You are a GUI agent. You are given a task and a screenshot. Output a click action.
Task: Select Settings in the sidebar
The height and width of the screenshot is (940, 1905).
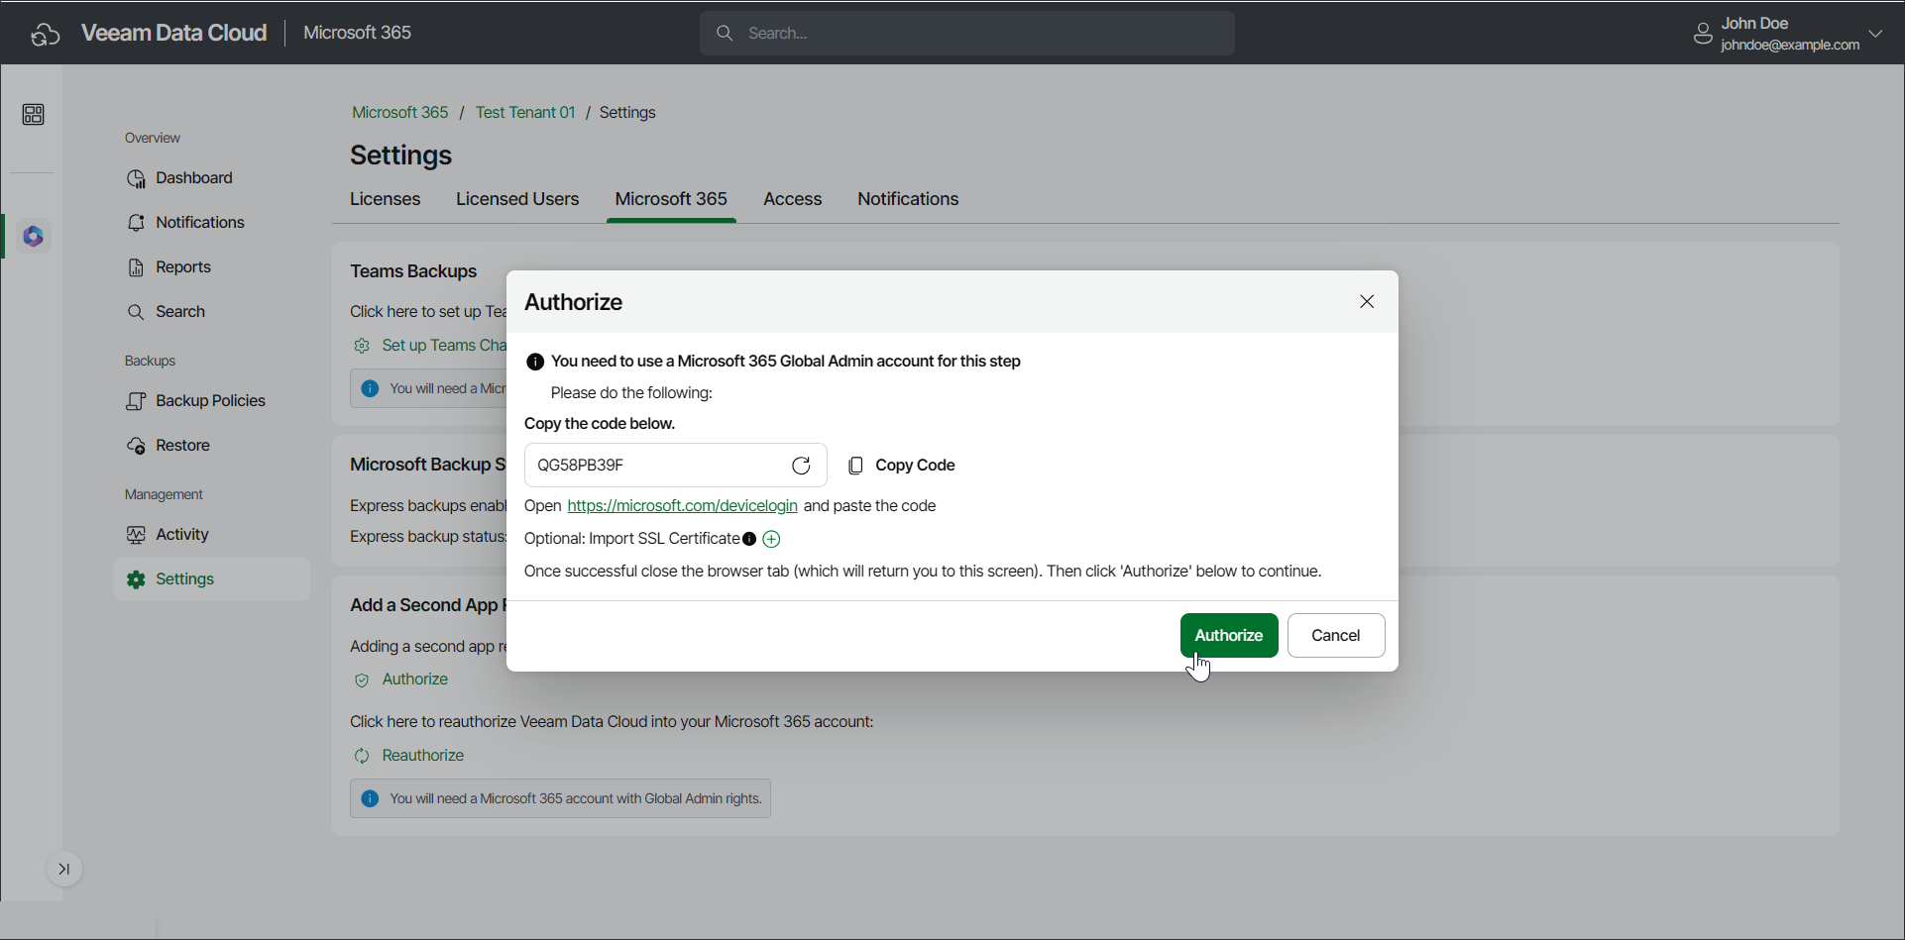pos(212,579)
